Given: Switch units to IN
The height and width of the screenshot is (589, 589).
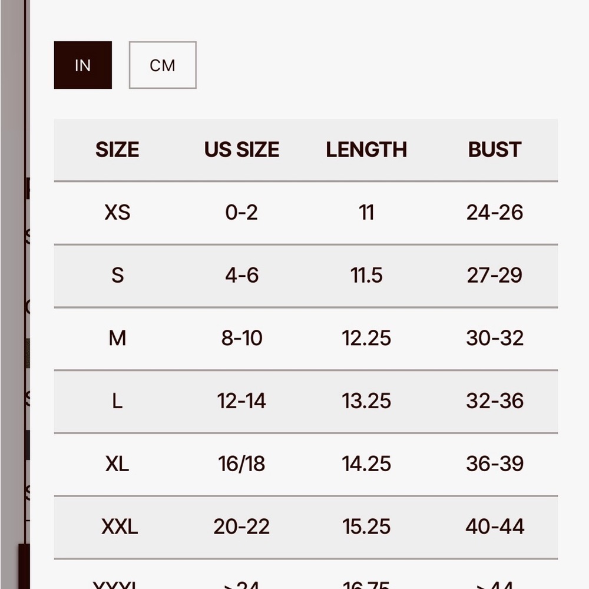Looking at the screenshot, I should pos(82,65).
